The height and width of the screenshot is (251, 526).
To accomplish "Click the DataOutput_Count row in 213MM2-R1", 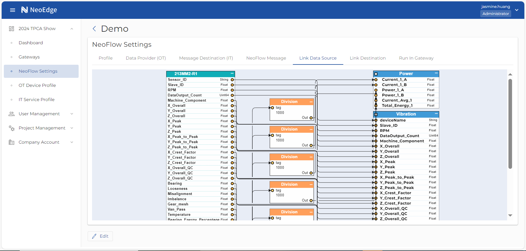I will click(201, 95).
